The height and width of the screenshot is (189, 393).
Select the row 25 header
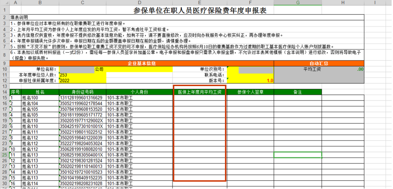pyautogui.click(x=4, y=155)
